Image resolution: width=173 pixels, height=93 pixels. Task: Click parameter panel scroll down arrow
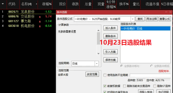pos(98,54)
